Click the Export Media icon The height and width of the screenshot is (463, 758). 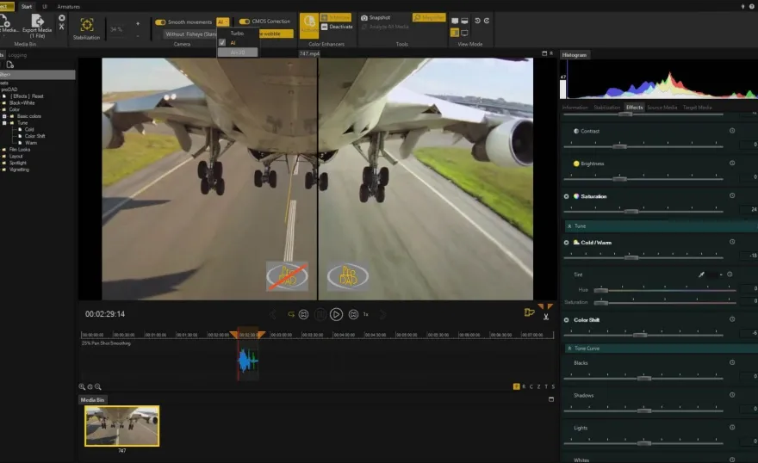[37, 21]
